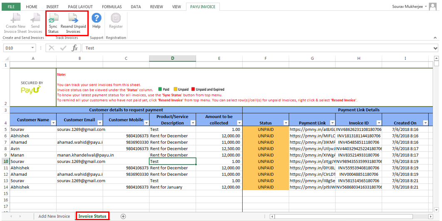This screenshot has width=442, height=221.
Task: Select the Invoice Status sheet tab
Action: click(x=92, y=216)
